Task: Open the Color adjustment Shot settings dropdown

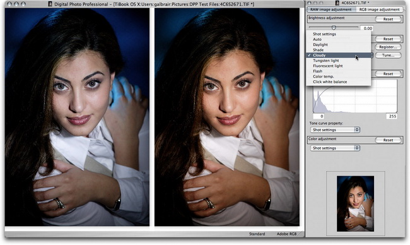Action: pyautogui.click(x=335, y=148)
